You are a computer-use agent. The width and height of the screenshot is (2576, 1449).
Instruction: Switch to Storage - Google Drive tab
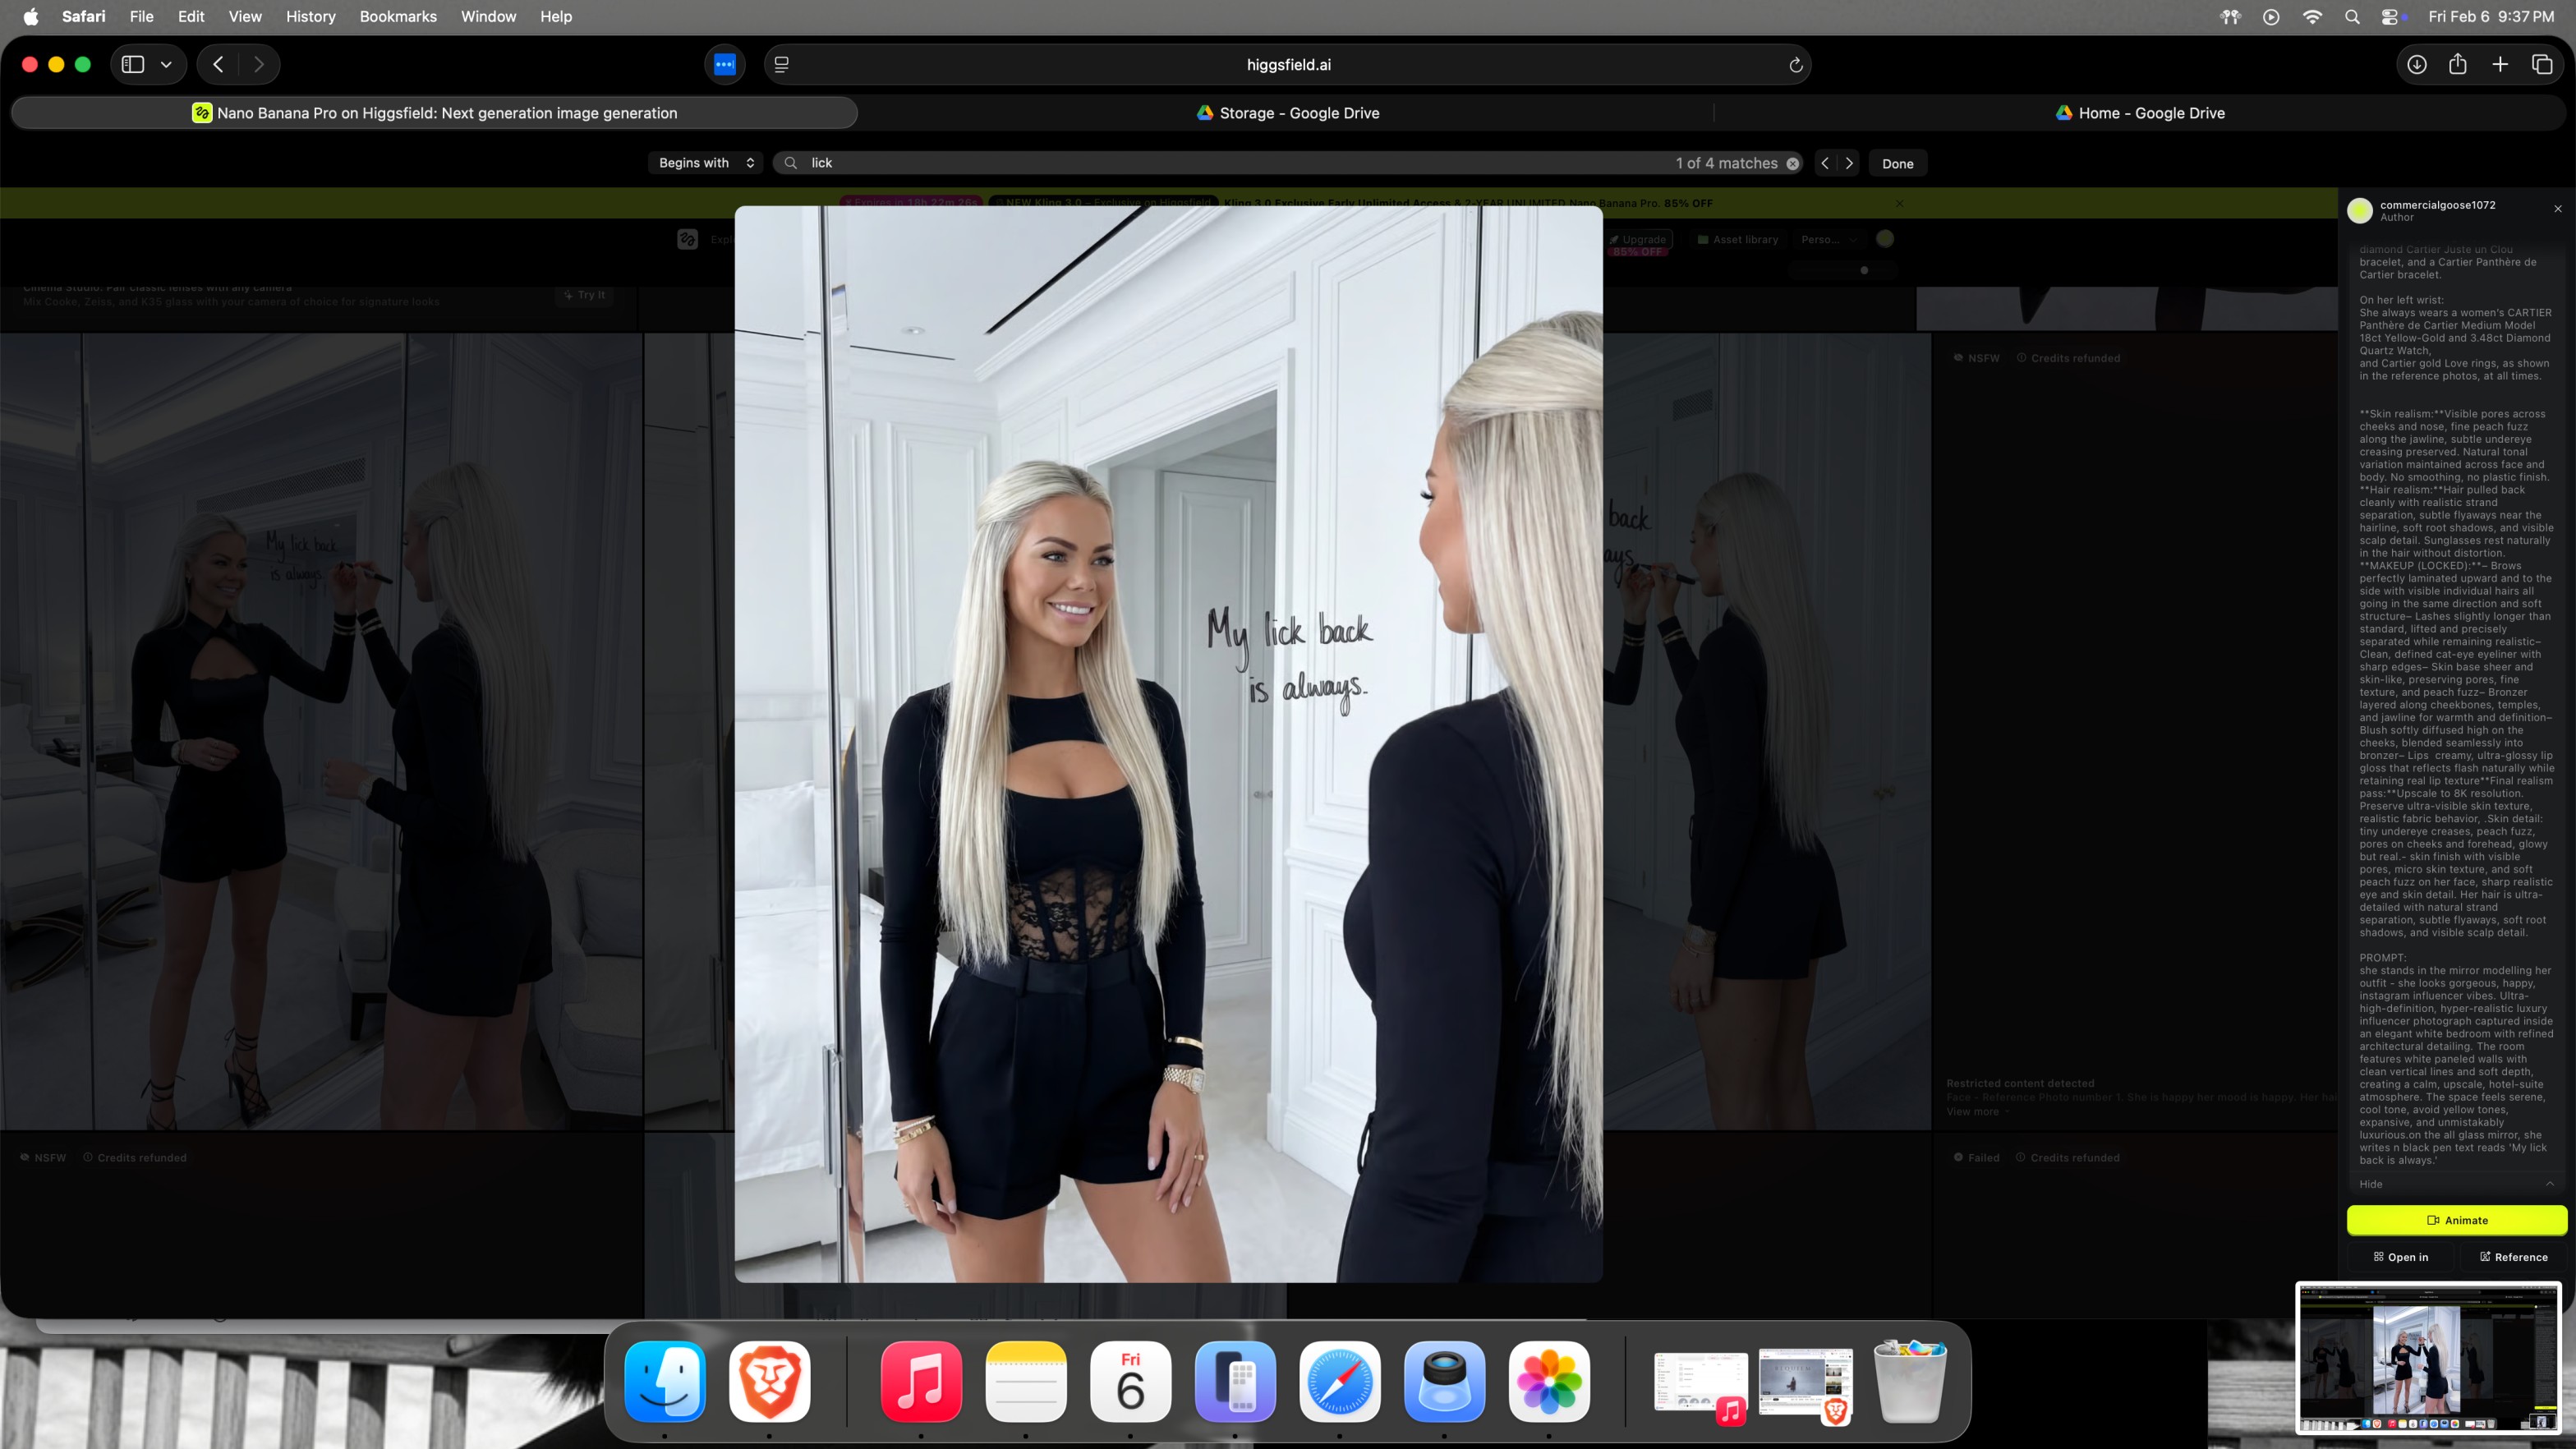(1287, 113)
